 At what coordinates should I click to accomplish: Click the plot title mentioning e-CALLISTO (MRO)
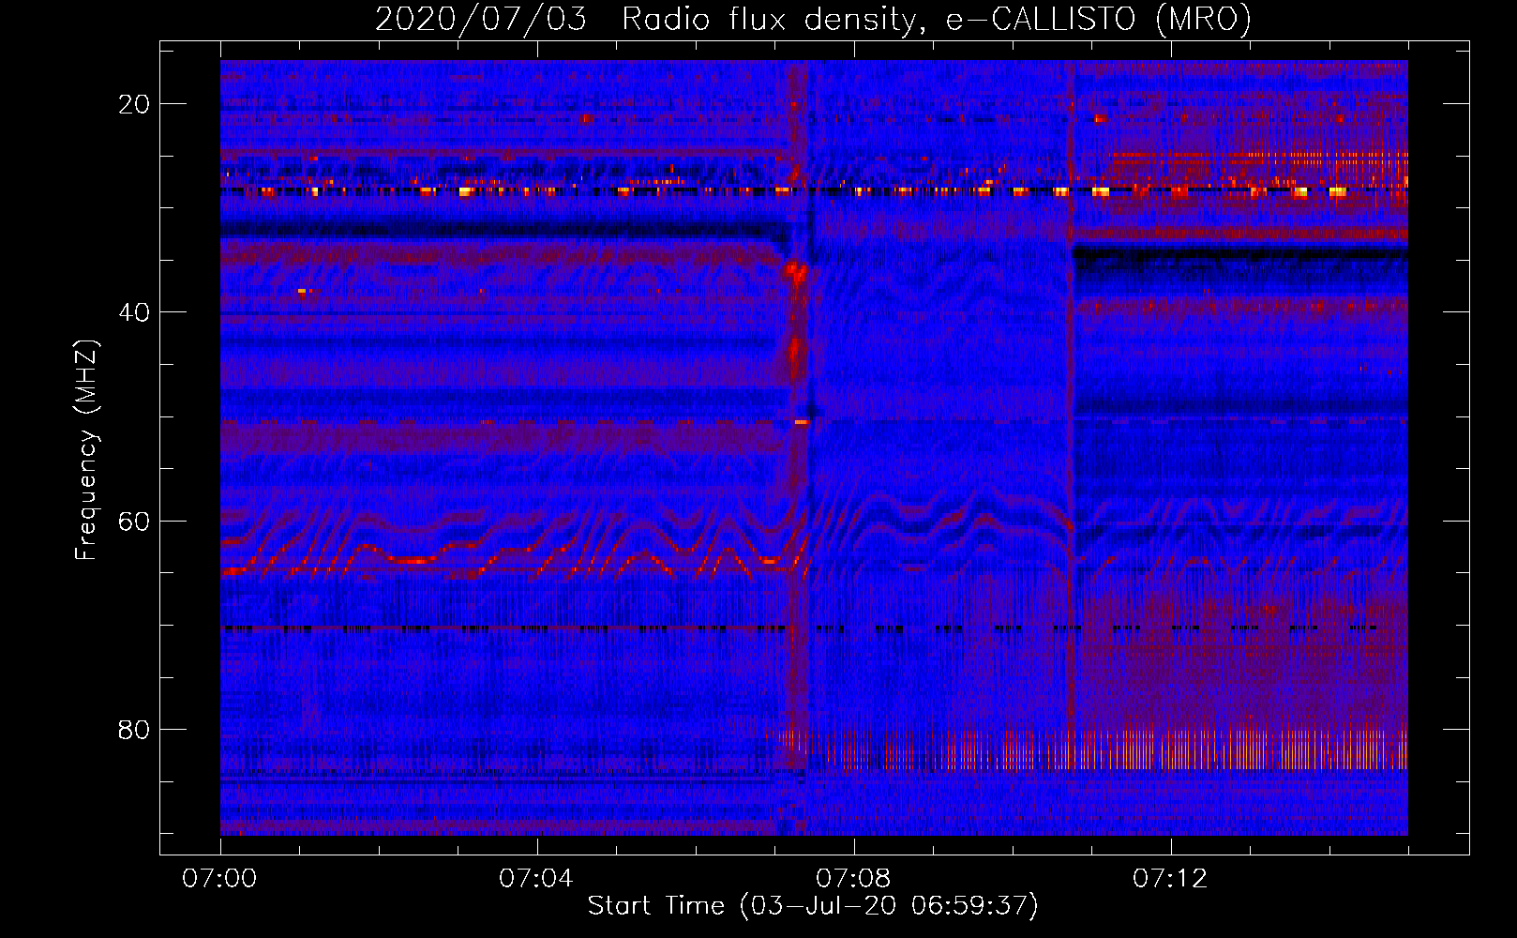pyautogui.click(x=813, y=19)
